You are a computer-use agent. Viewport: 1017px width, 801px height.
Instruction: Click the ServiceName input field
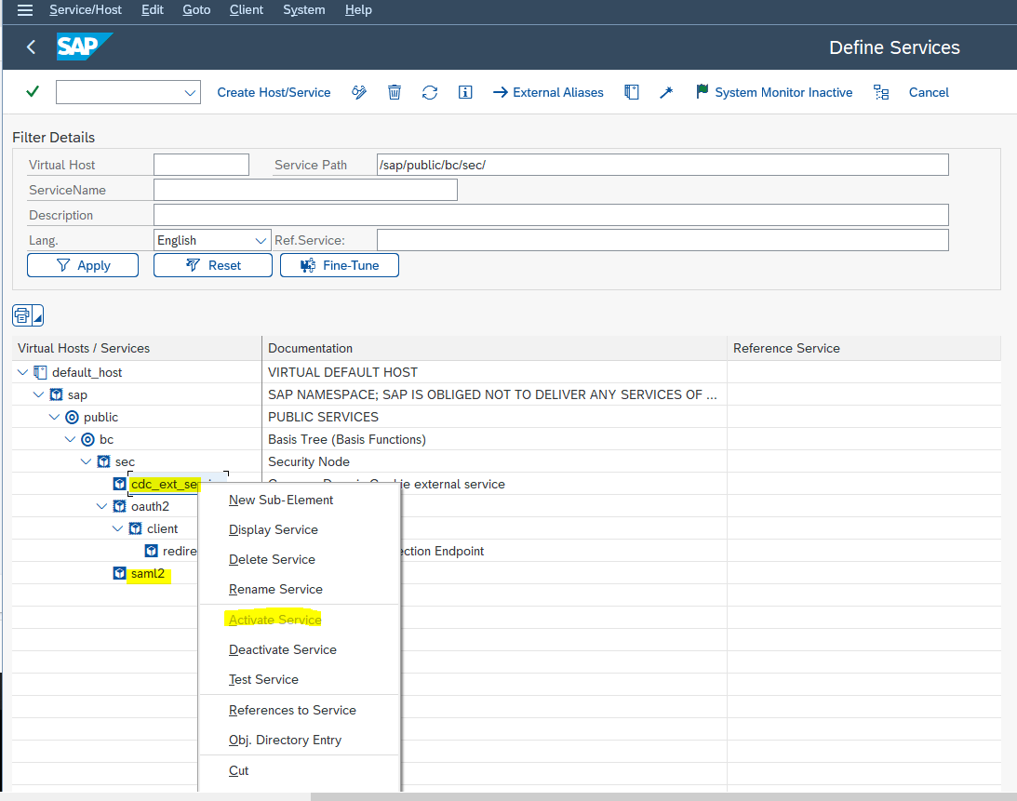pos(305,190)
